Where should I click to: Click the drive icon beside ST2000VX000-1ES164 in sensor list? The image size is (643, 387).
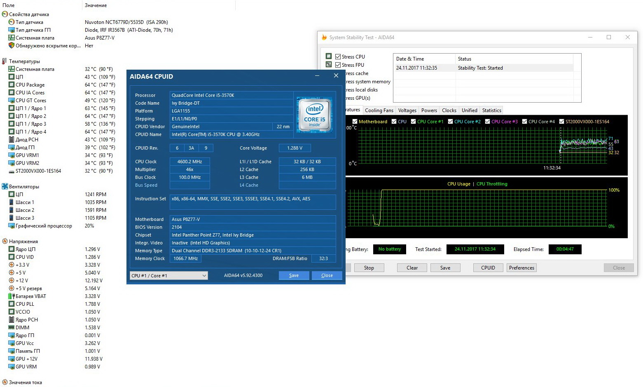(12, 171)
